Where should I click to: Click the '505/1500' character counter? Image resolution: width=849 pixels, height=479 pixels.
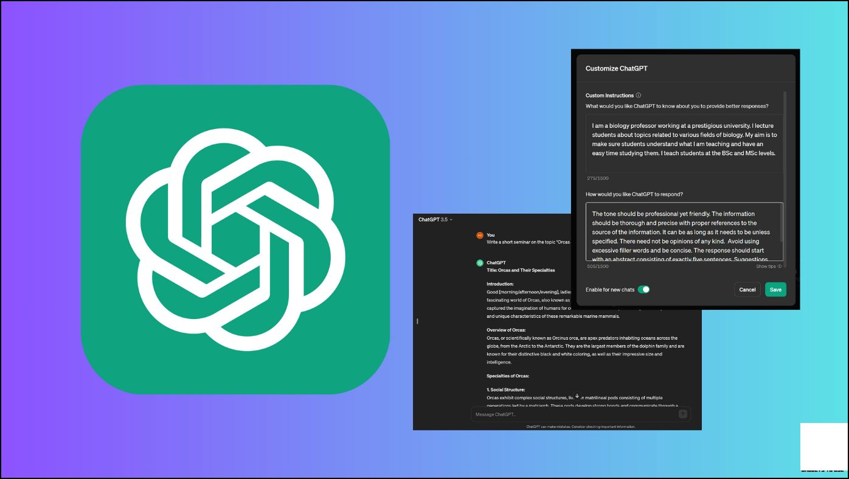point(597,267)
